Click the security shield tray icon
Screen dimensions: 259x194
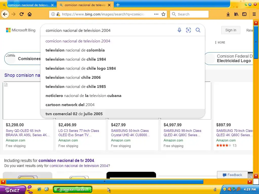tap(225, 189)
